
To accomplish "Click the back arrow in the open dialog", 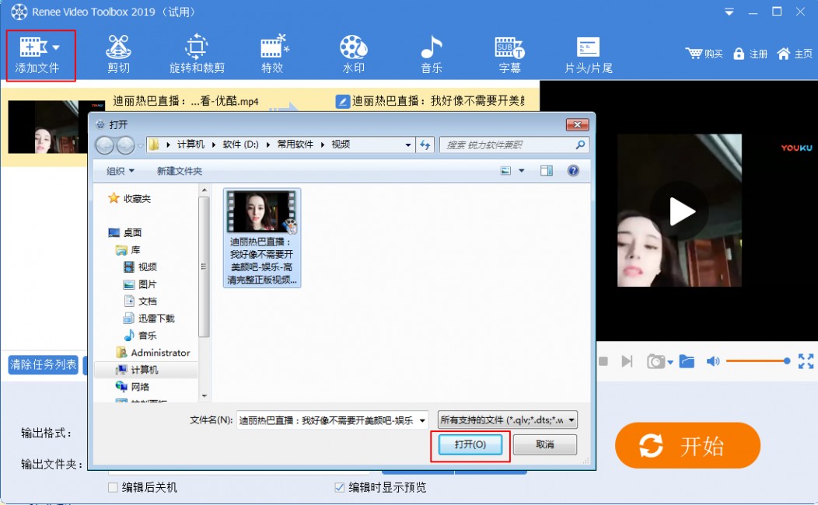I will (105, 145).
